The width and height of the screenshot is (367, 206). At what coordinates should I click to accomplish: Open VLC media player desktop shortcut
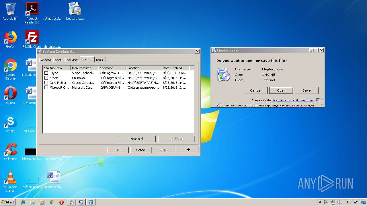(x=10, y=181)
